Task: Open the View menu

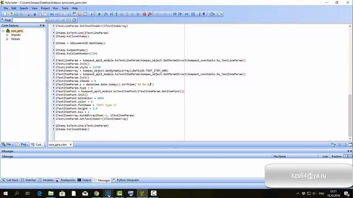Action: coord(34,8)
